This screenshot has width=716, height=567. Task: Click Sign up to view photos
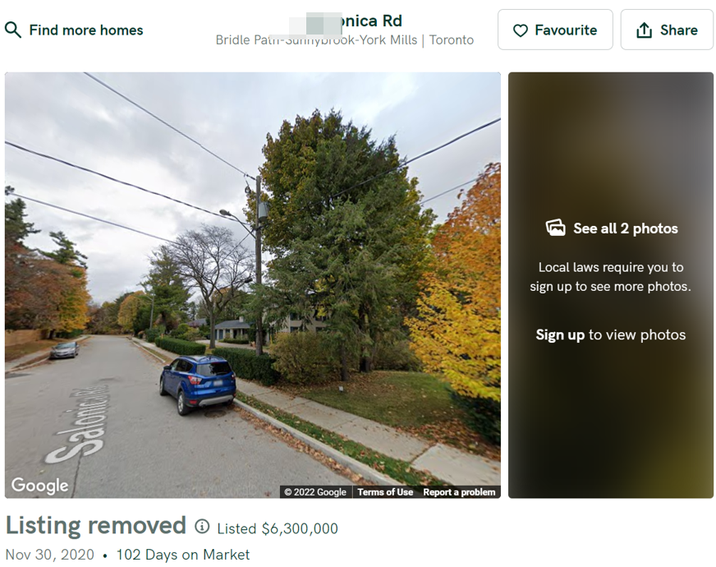(x=611, y=335)
